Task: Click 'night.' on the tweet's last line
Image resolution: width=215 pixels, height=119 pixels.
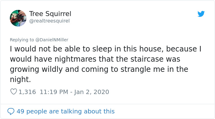Action: point(20,80)
